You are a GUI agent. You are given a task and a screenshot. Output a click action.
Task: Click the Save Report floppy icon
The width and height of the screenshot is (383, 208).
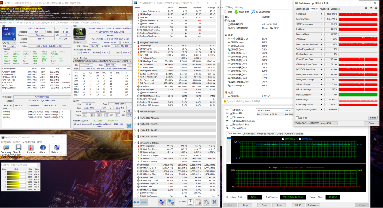point(18,148)
